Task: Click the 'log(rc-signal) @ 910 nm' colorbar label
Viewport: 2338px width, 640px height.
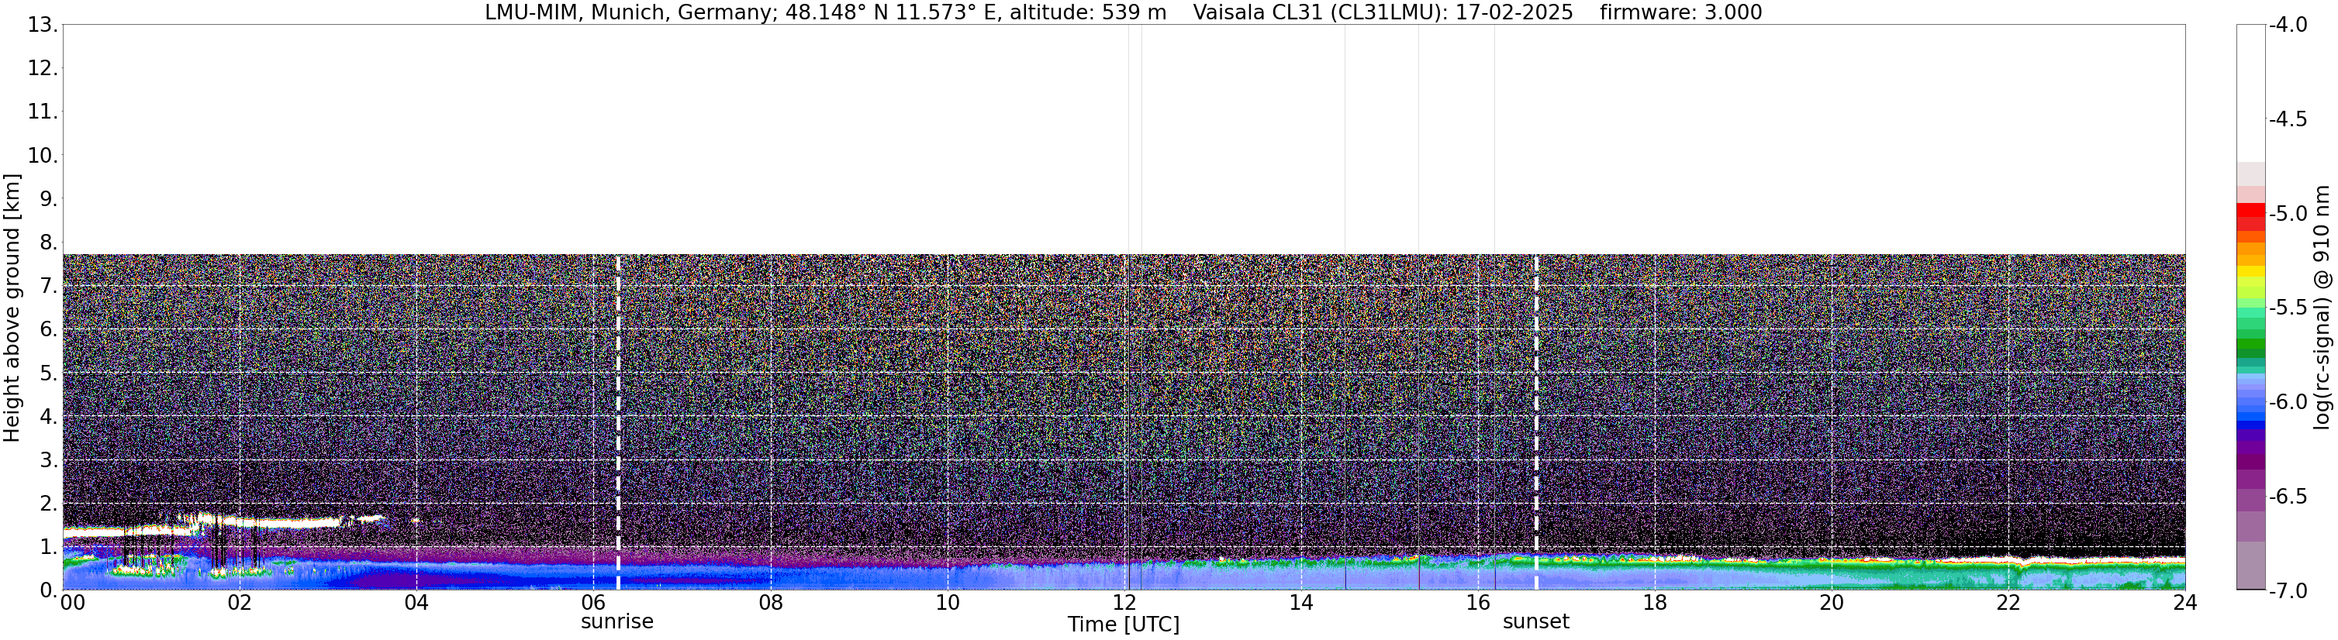Action: tap(2322, 308)
